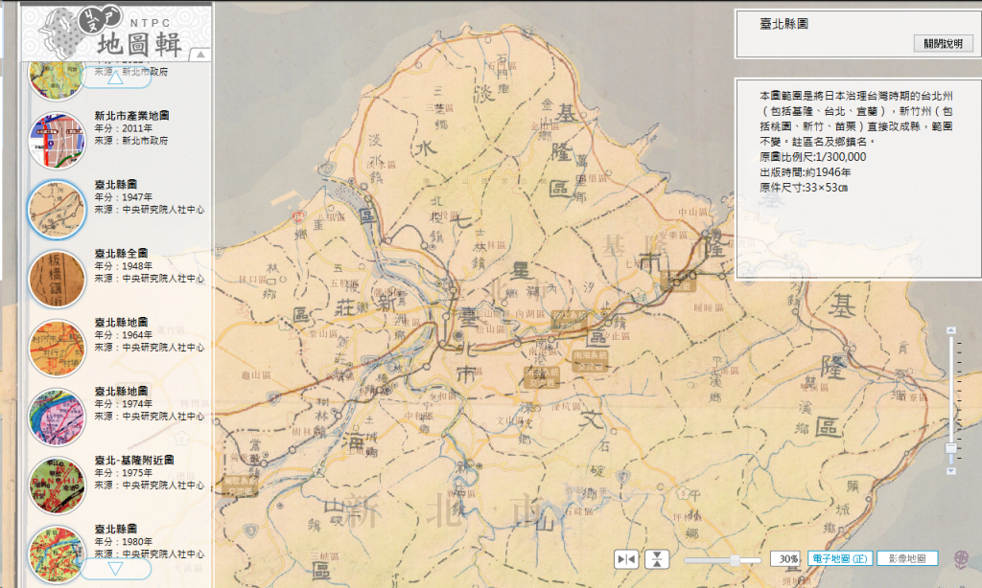Screen dimensions: 982x588
Task: Click the 新北市產業地圖 title text
Action: click(x=131, y=116)
